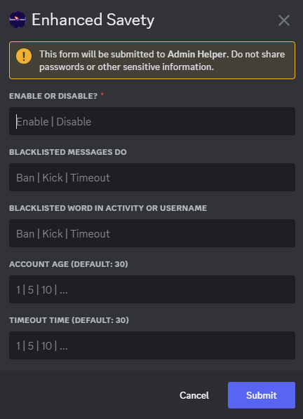Click the BLACKLISTED WORD IN ACTIVITY OR USERNAME label

[x=108, y=208]
